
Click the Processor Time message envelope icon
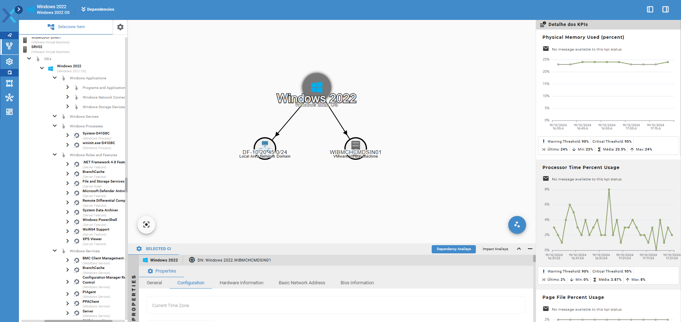[546, 179]
